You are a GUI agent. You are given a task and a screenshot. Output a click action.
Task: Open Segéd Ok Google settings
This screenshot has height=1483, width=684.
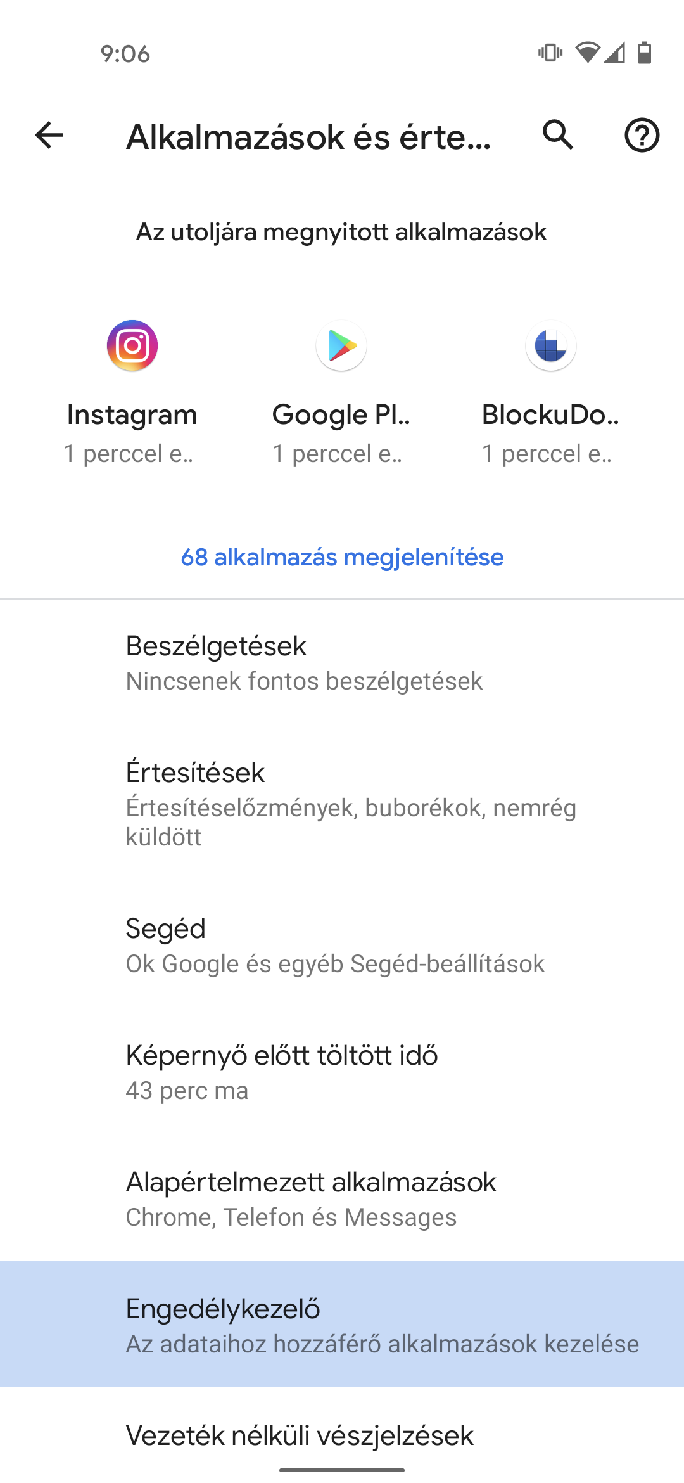[342, 946]
